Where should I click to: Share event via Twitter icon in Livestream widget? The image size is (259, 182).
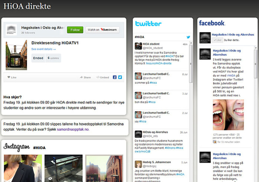[x=120, y=77]
